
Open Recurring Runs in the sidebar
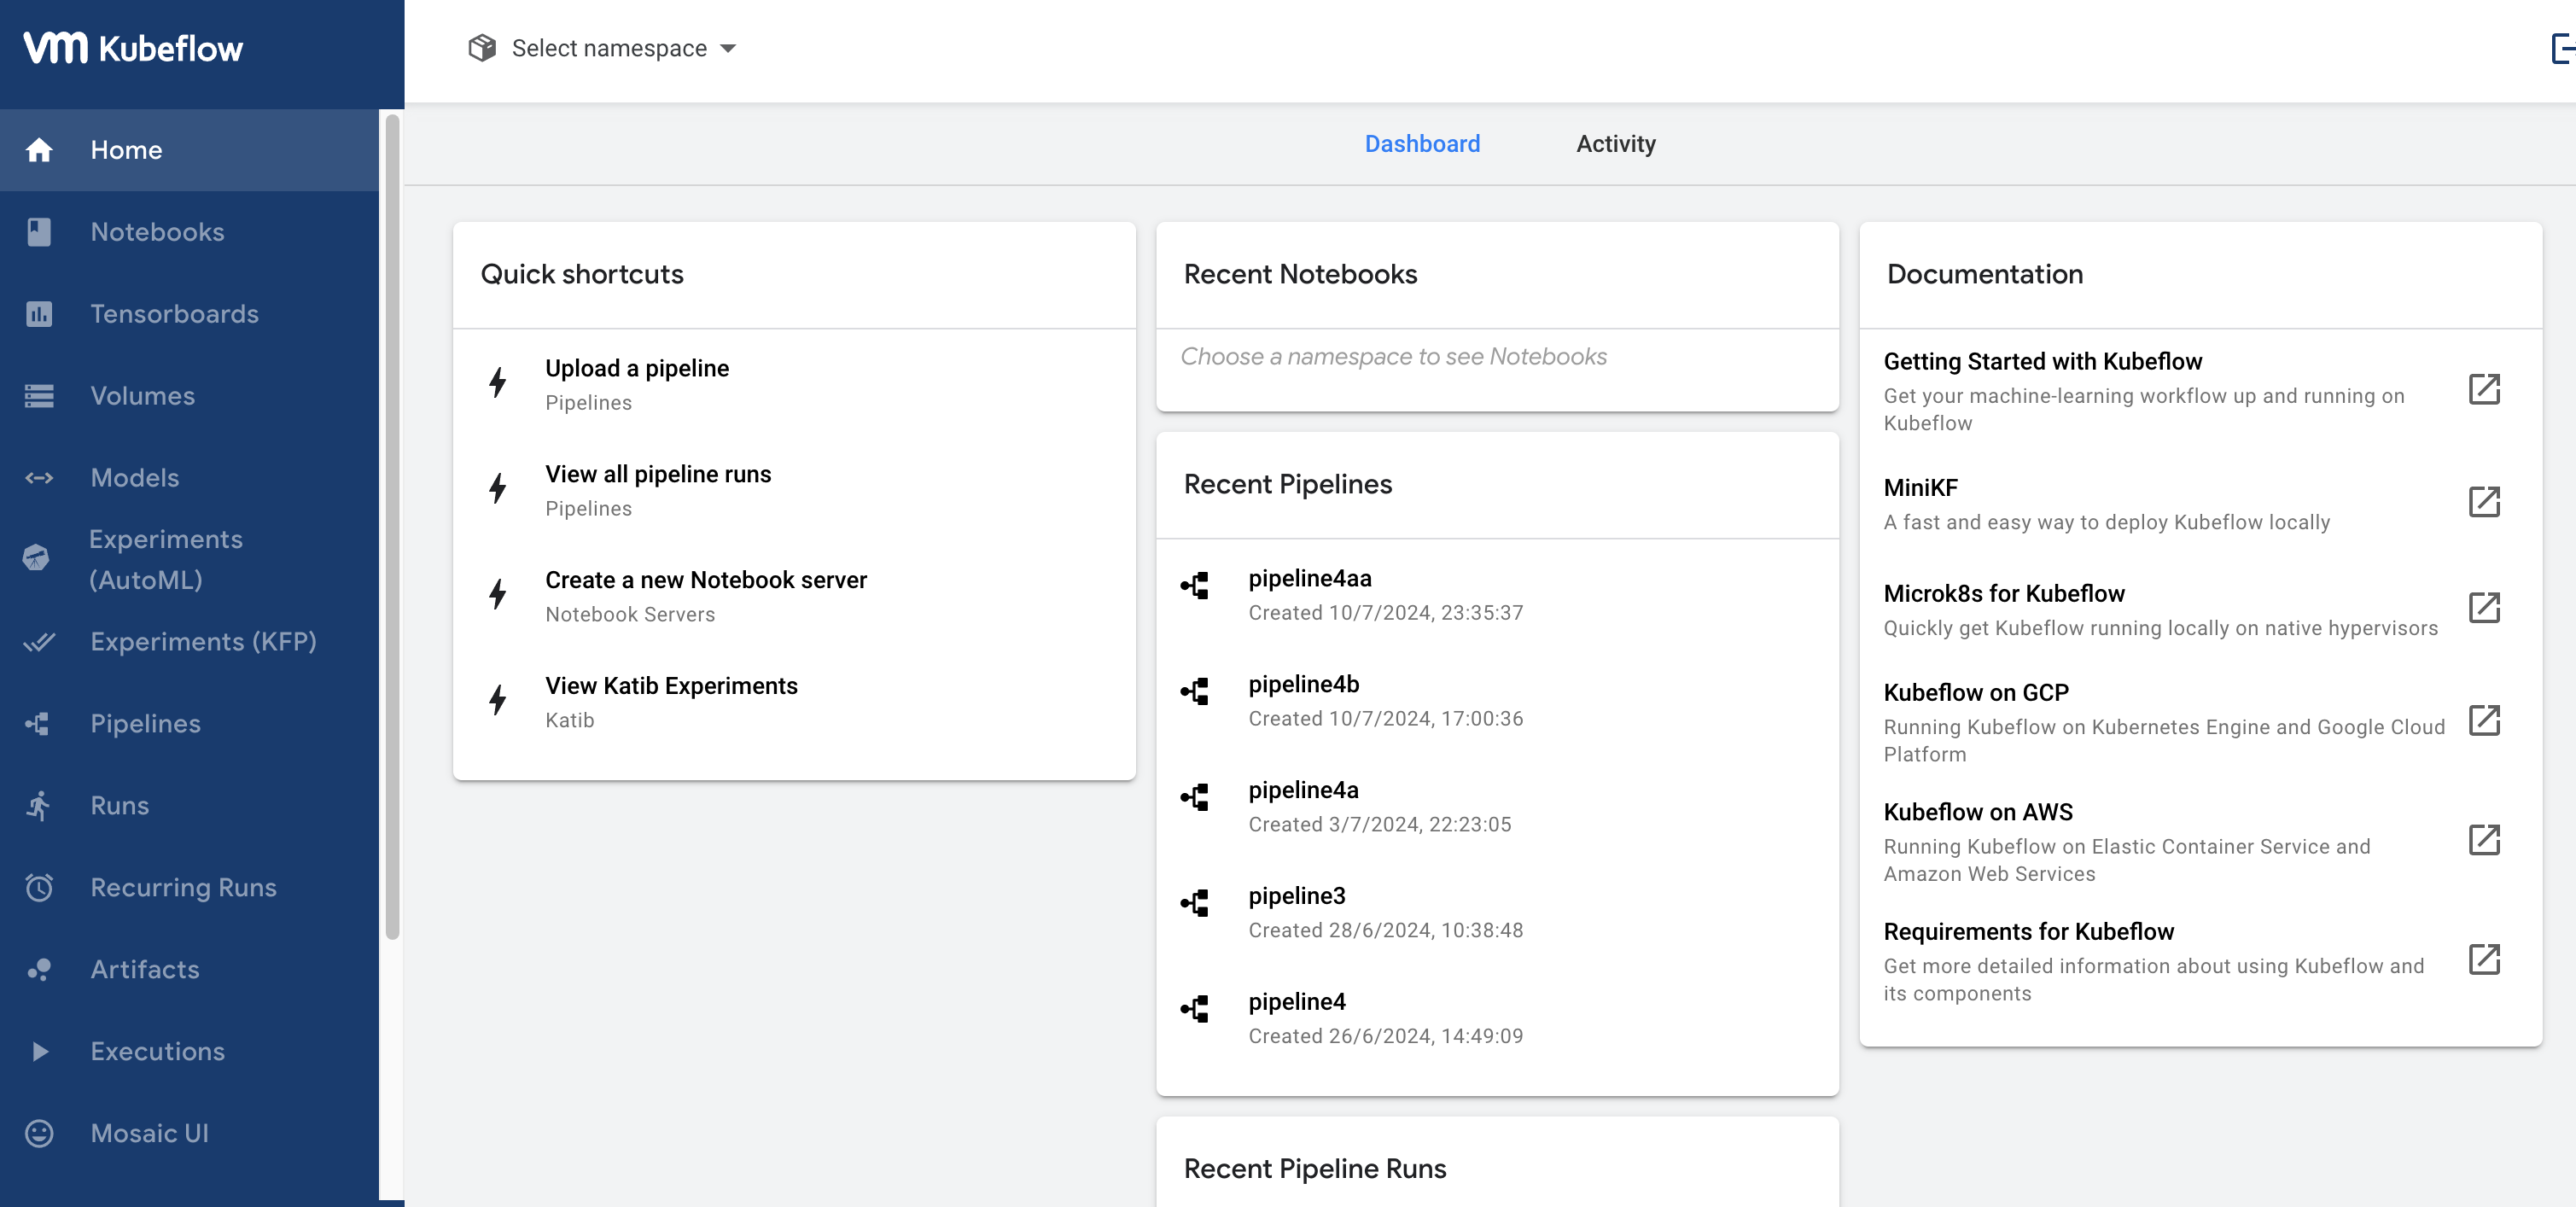click(190, 888)
